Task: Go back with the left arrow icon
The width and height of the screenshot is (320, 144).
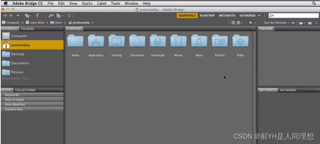Action: point(5,16)
